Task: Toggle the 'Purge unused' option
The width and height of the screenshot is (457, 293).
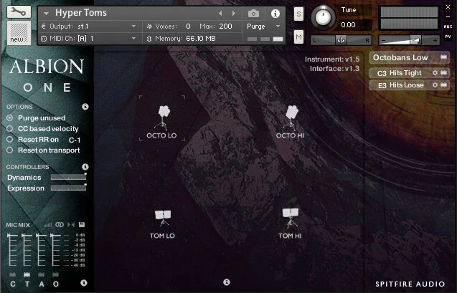Action: (10, 117)
